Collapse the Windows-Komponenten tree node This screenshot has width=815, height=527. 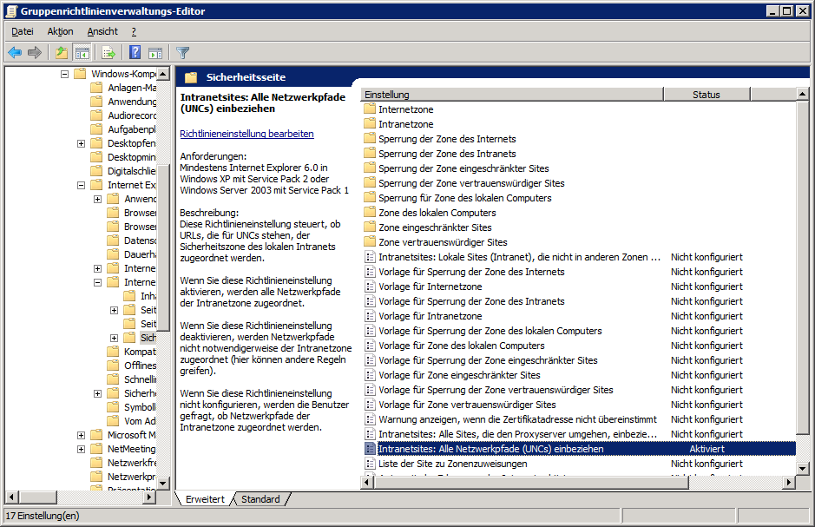click(64, 74)
